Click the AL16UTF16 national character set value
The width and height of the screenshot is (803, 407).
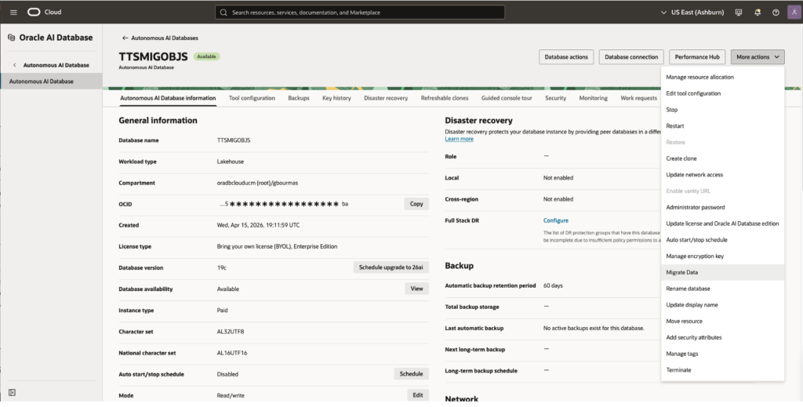232,353
